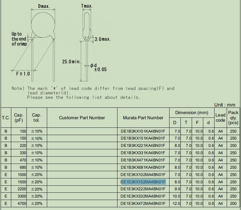Click the 'Up to the end of crimp' annotation
The height and width of the screenshot is (210, 241).
coord(19,39)
